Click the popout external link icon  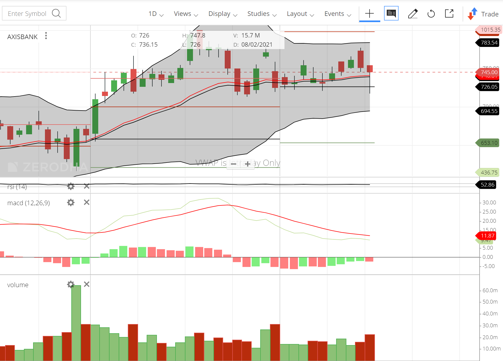pos(449,13)
